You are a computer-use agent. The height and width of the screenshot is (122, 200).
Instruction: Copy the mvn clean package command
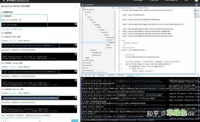(76, 24)
